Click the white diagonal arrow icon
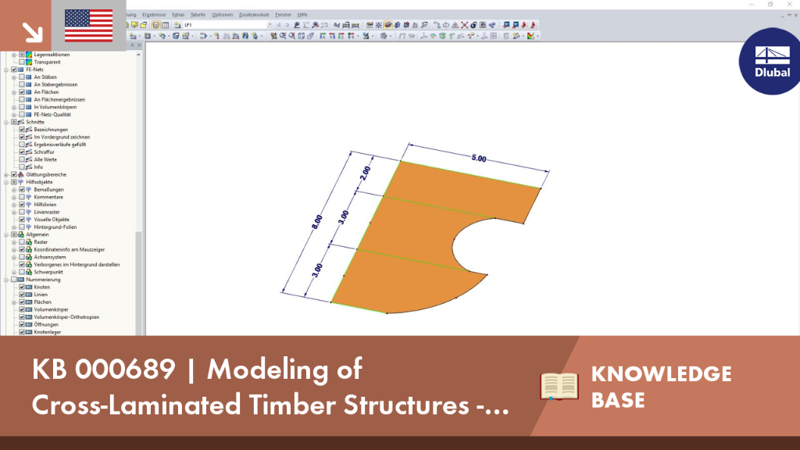 tap(32, 32)
